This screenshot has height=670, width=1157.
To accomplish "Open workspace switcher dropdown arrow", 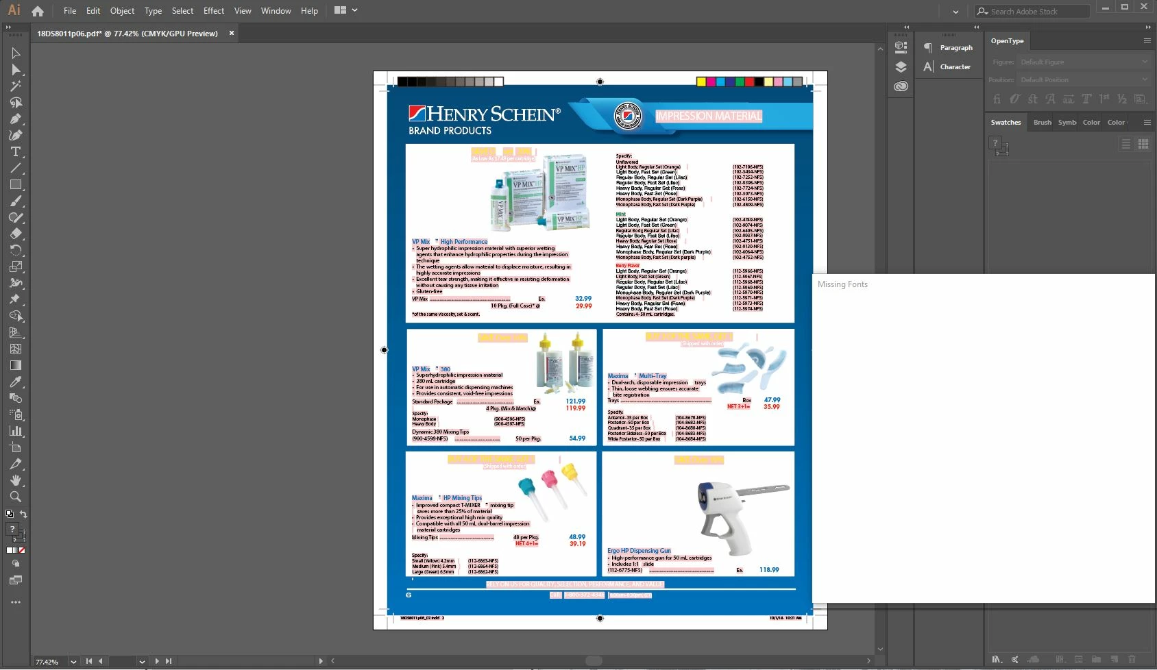I will coord(955,12).
